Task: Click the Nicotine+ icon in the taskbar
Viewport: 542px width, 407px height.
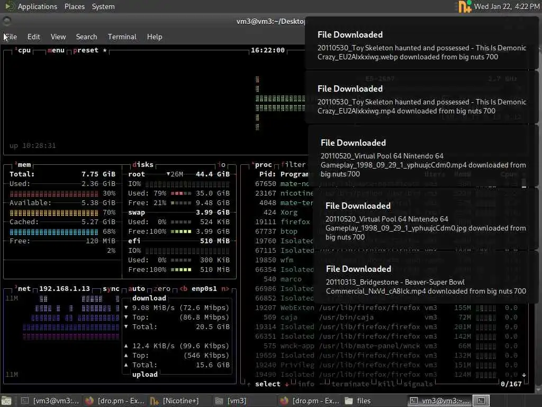Action: click(154, 401)
